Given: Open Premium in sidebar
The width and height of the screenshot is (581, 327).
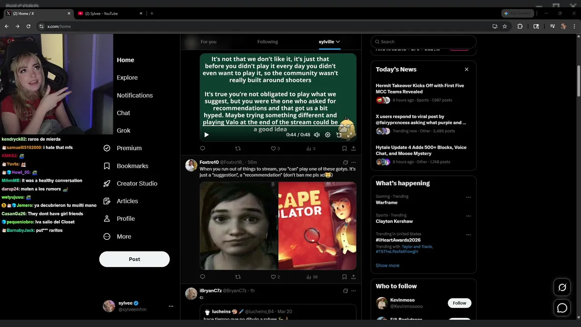Looking at the screenshot, I should pyautogui.click(x=123, y=148).
